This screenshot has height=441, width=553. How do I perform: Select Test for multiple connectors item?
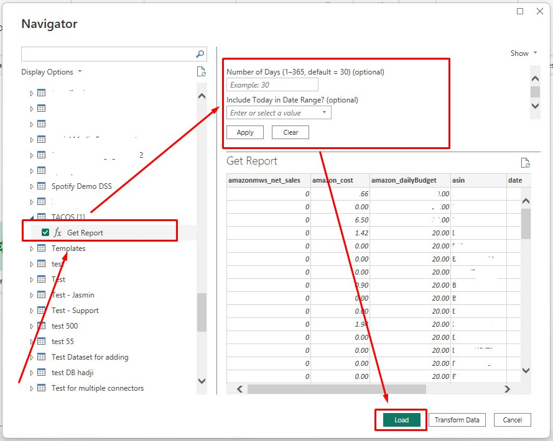click(97, 388)
